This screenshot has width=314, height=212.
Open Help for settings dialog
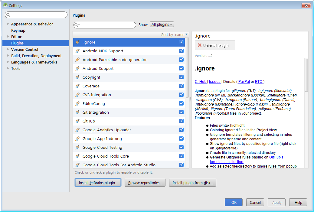point(298,202)
